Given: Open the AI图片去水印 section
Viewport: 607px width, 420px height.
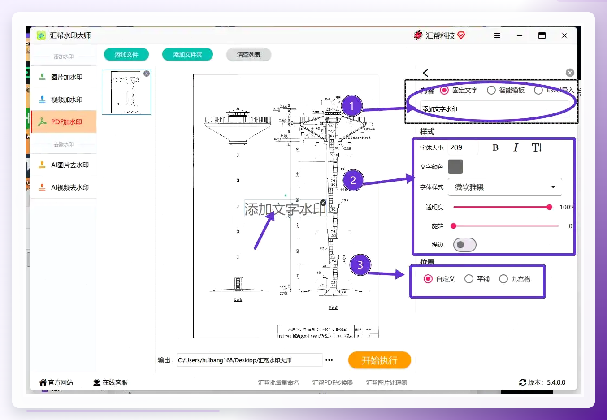Looking at the screenshot, I should pos(64,165).
